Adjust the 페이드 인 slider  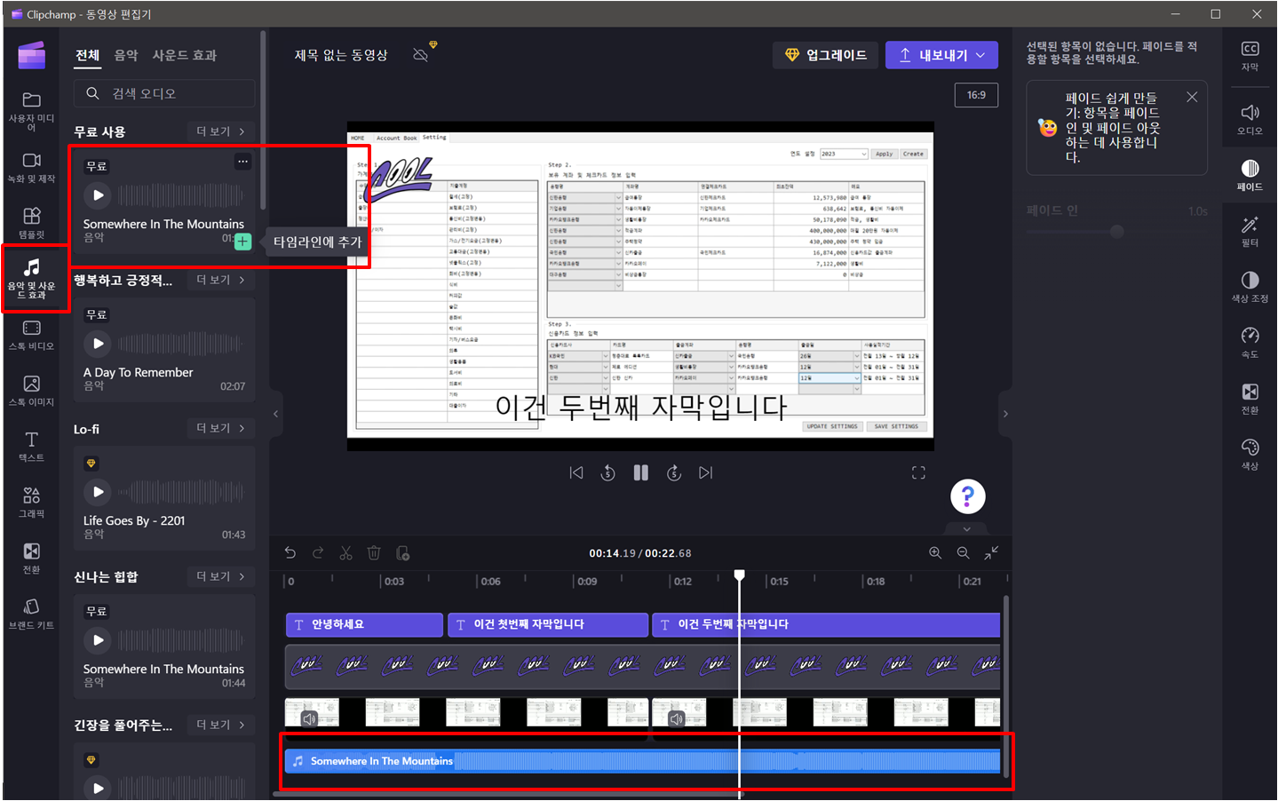click(x=1117, y=232)
